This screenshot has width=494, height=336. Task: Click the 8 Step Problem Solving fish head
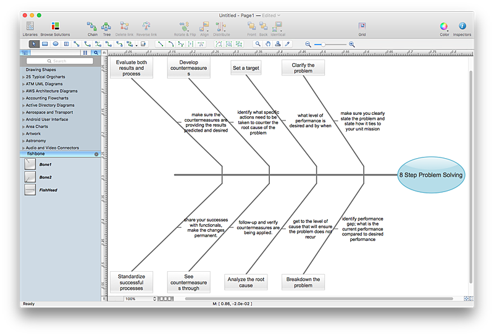click(430, 175)
